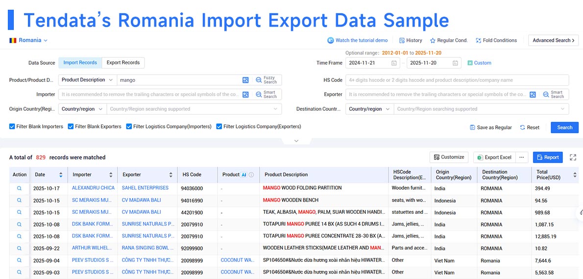Expand the Romania country selector
The image size is (583, 279).
(28, 40)
